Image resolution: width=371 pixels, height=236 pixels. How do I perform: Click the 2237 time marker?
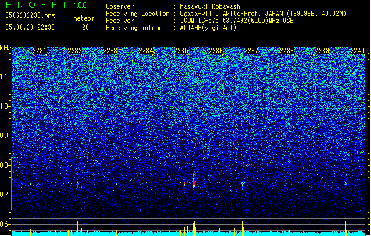tap(251, 51)
